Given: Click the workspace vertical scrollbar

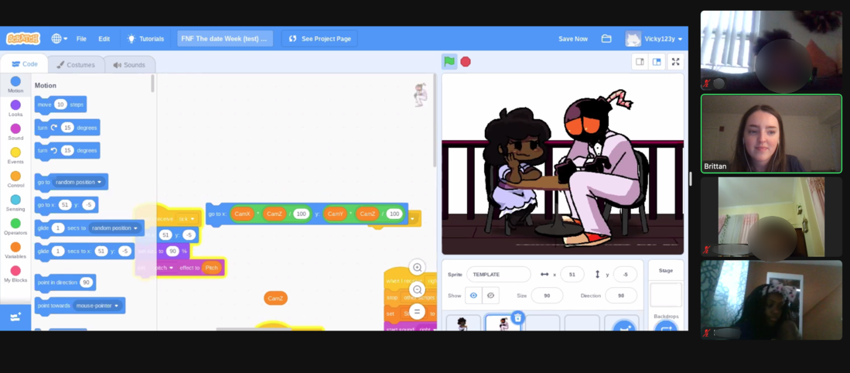Looking at the screenshot, I should click(x=435, y=120).
